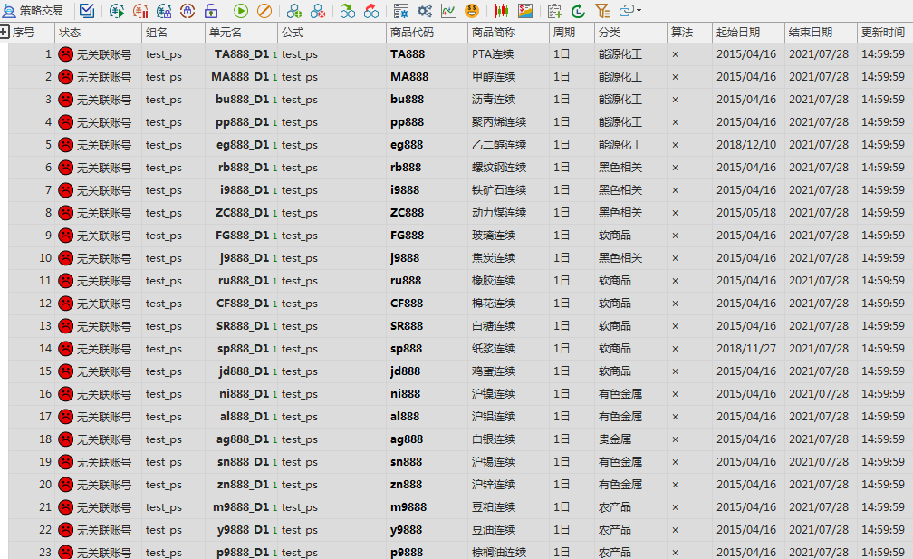The image size is (913, 559).
Task: Click the green clock refresh icon
Action: [579, 11]
